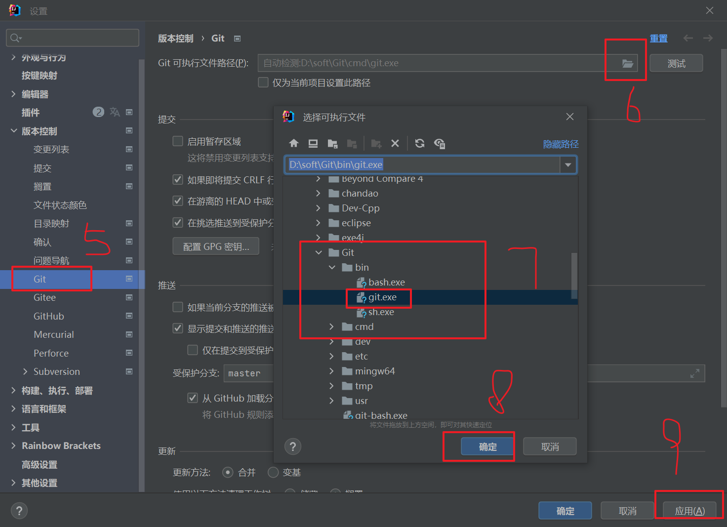Image resolution: width=727 pixels, height=527 pixels.
Task: Expand the 编辑器 settings section
Action: [x=13, y=94]
